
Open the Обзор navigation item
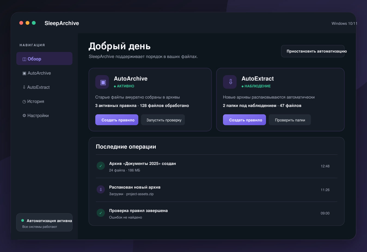point(44,59)
